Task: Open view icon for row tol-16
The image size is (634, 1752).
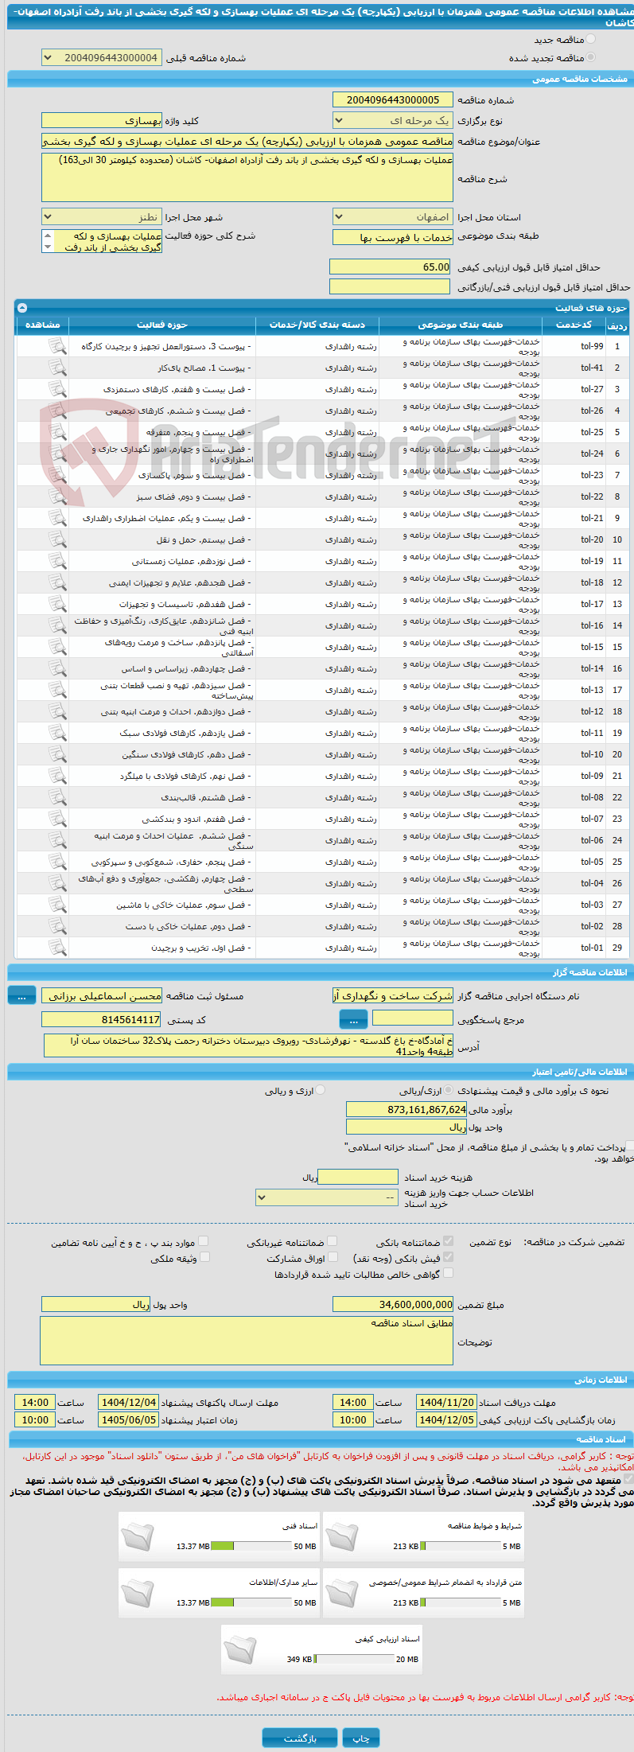Action: pos(57,625)
